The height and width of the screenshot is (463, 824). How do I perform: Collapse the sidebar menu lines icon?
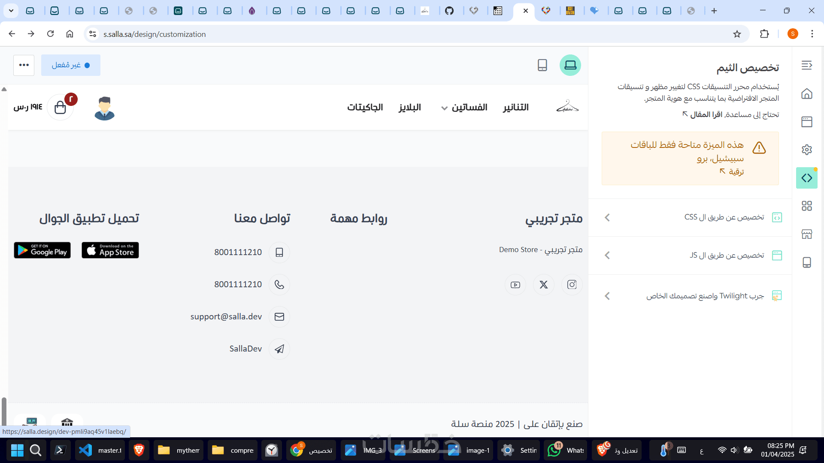pyautogui.click(x=806, y=65)
